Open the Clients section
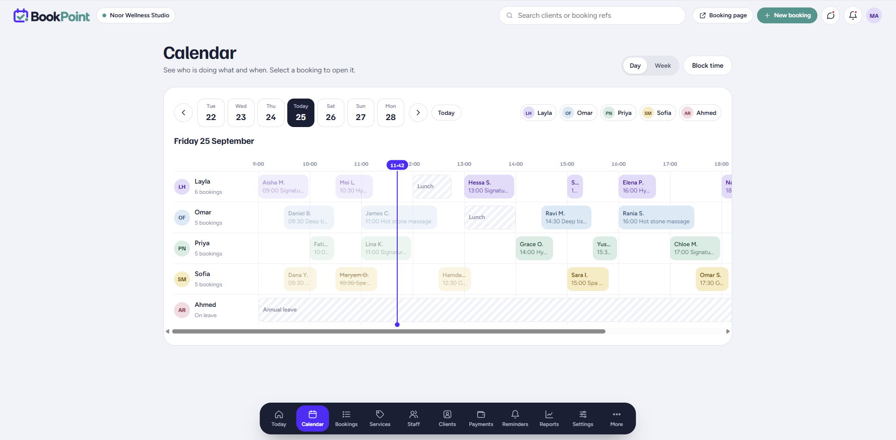This screenshot has height=440, width=896. (447, 419)
